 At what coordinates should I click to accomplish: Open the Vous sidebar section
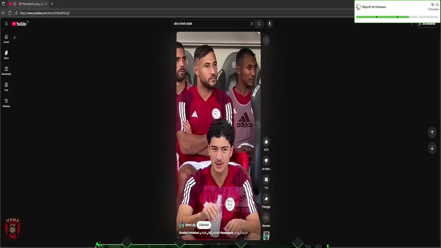6,87
